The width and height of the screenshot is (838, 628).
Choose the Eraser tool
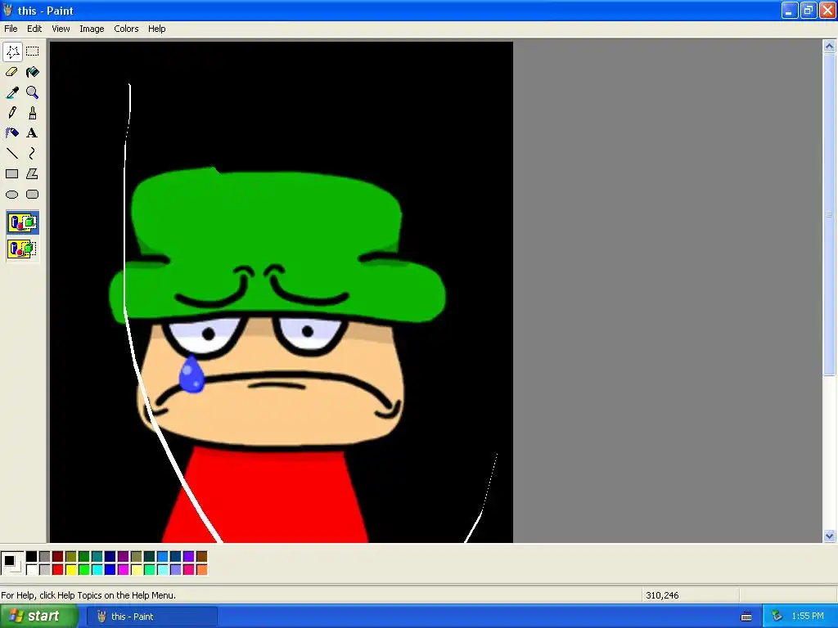click(12, 72)
